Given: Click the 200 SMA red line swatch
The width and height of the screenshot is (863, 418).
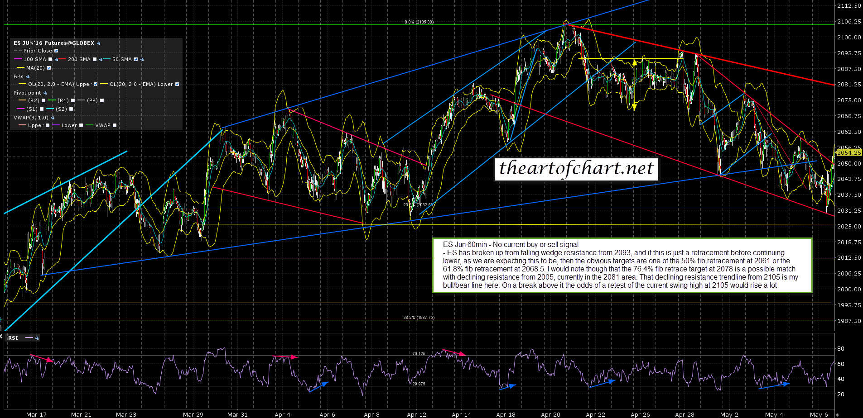Looking at the screenshot, I should (x=62, y=60).
